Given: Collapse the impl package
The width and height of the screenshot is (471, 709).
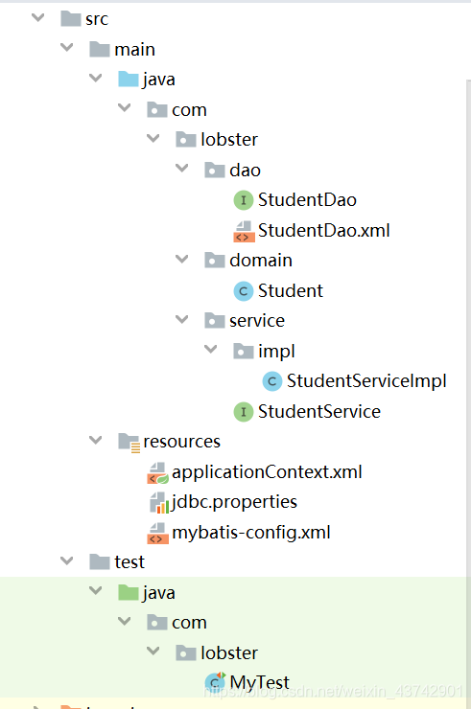Looking at the screenshot, I should point(211,349).
